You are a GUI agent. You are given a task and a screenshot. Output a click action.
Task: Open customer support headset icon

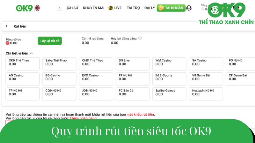click(189, 8)
